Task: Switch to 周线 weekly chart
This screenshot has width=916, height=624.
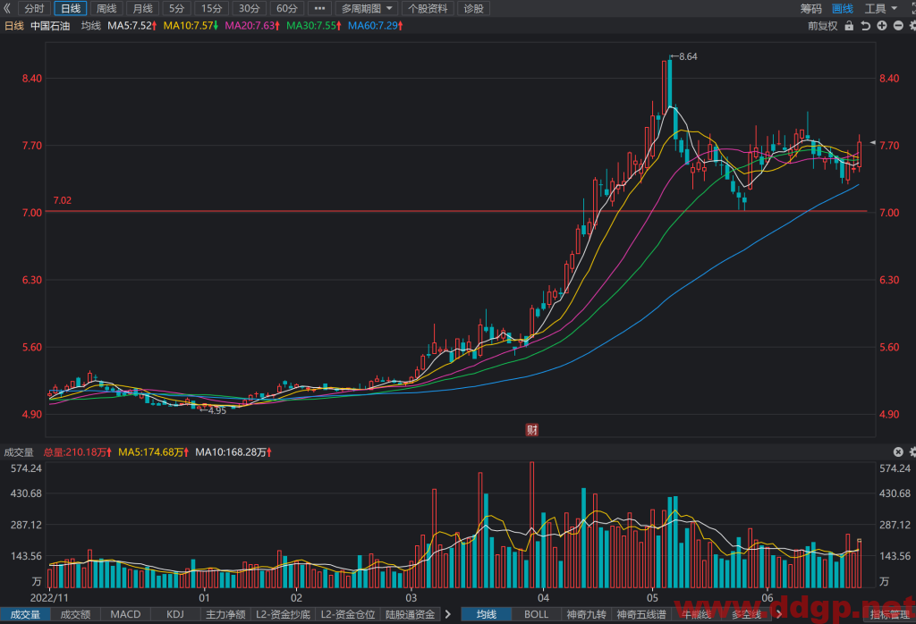Action: 106,8
